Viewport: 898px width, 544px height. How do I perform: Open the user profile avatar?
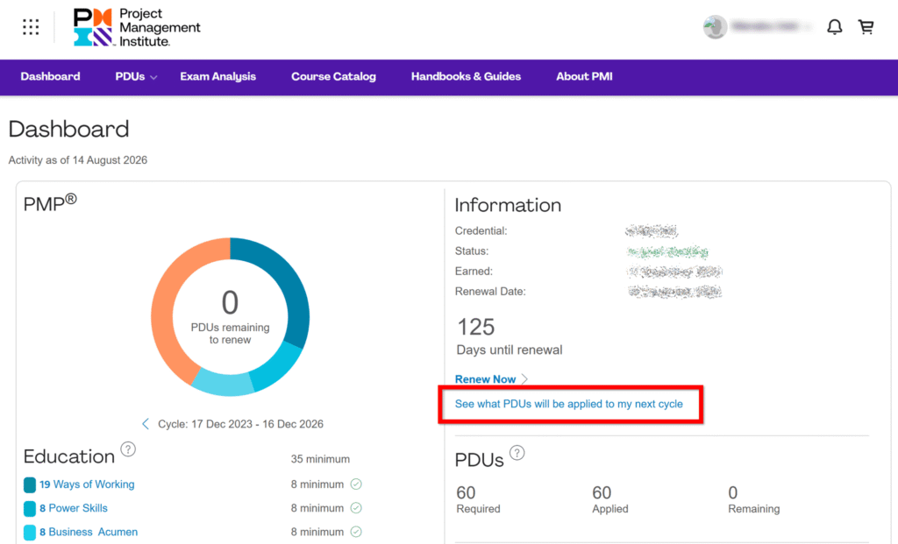(x=715, y=27)
